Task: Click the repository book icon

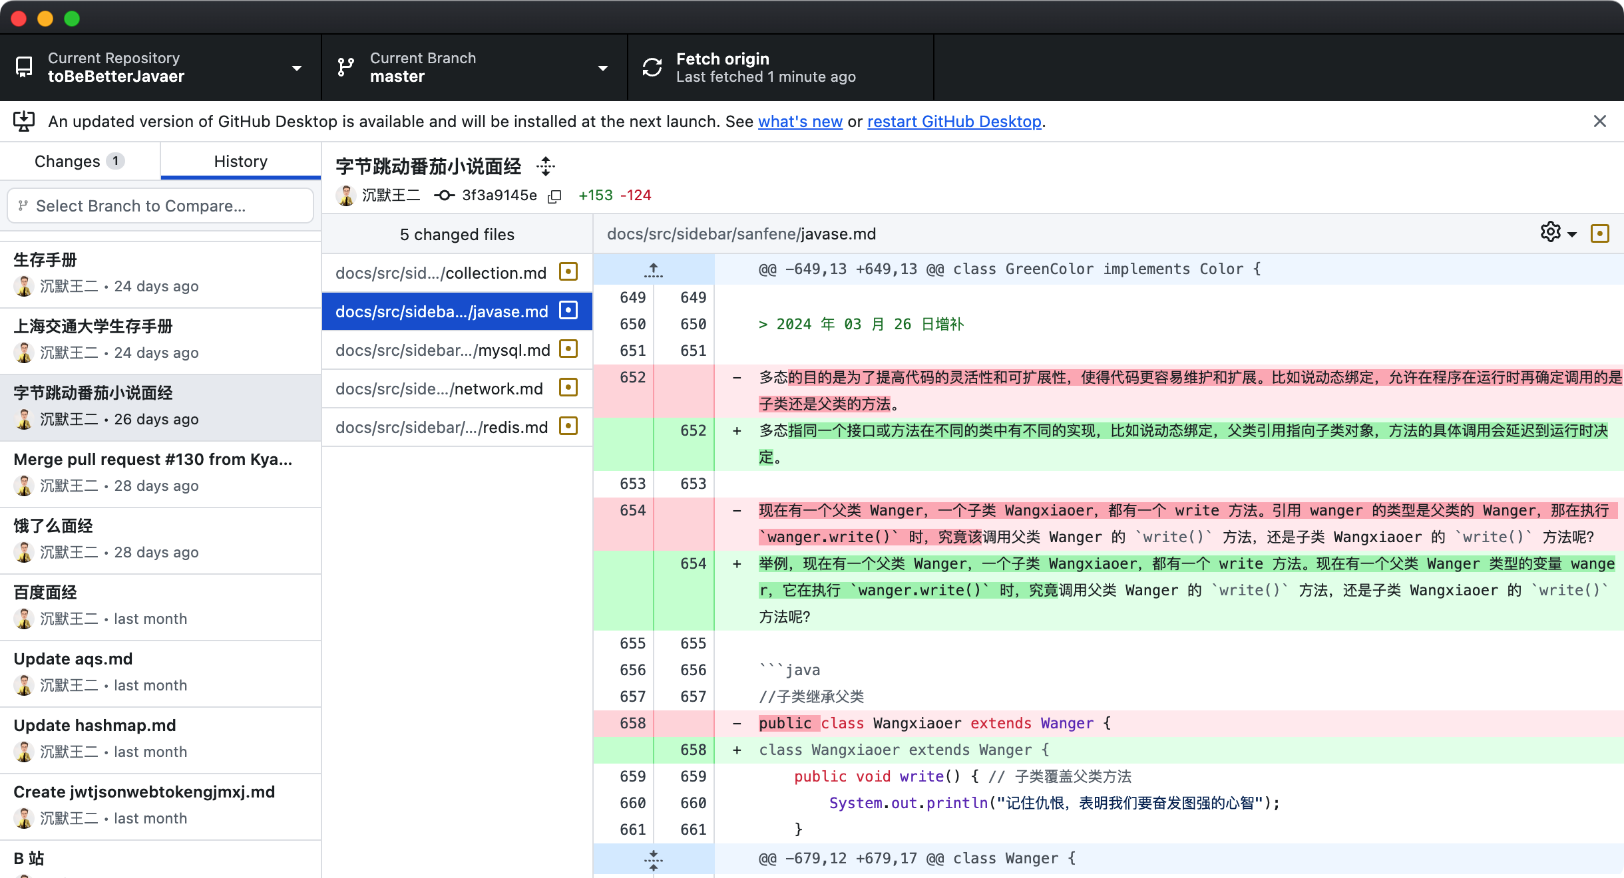Action: click(x=25, y=67)
